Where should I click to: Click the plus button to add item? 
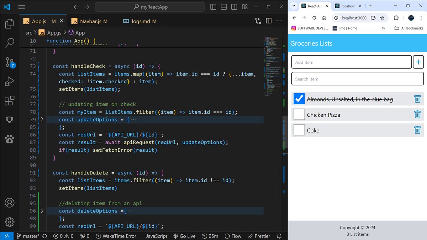coord(418,62)
